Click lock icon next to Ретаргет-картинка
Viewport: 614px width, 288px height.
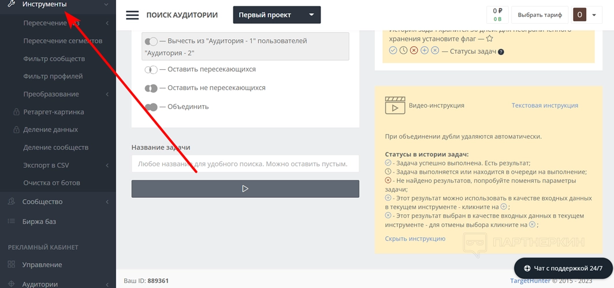point(16,112)
